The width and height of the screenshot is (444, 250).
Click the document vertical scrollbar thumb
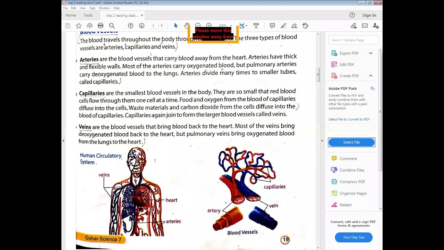pyautogui.click(x=318, y=75)
